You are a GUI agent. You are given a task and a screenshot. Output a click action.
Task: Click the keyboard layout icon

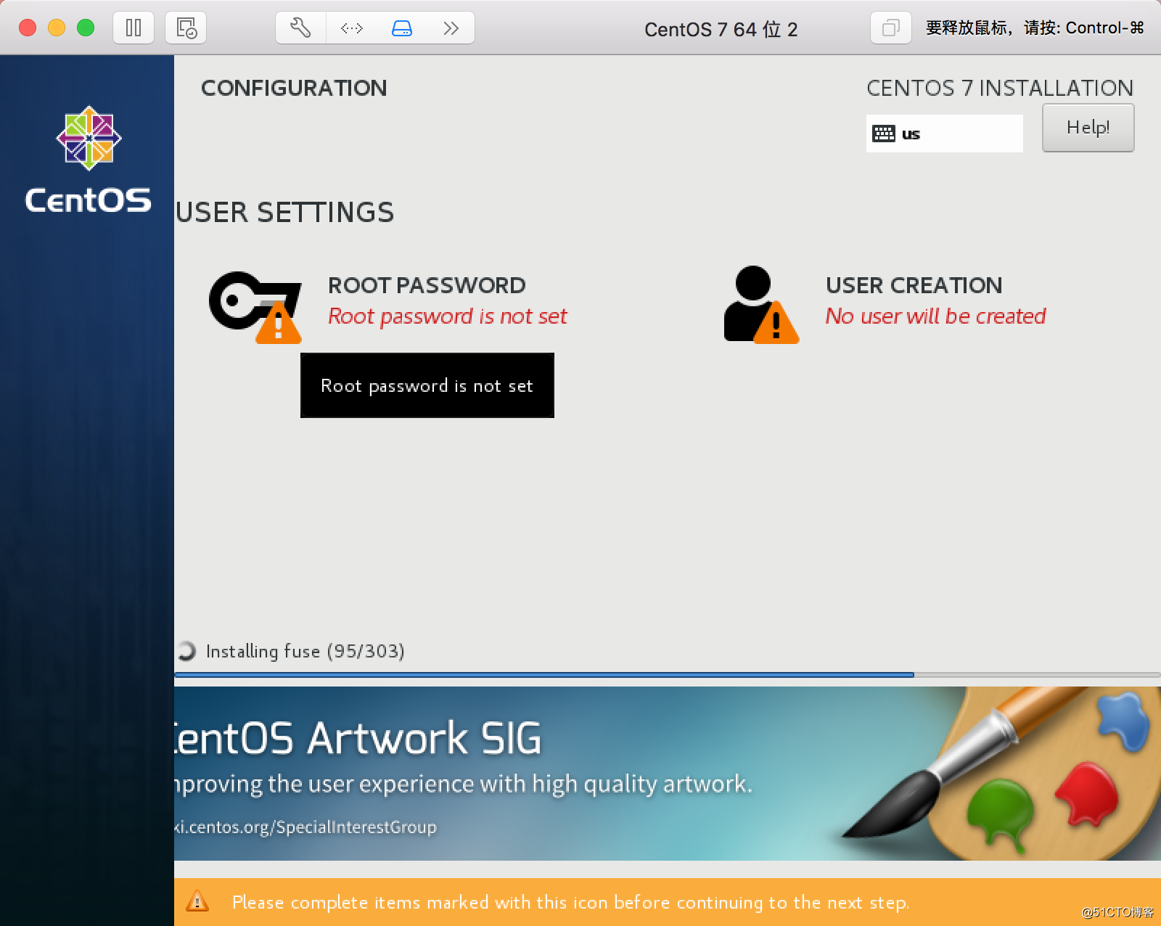(x=883, y=134)
